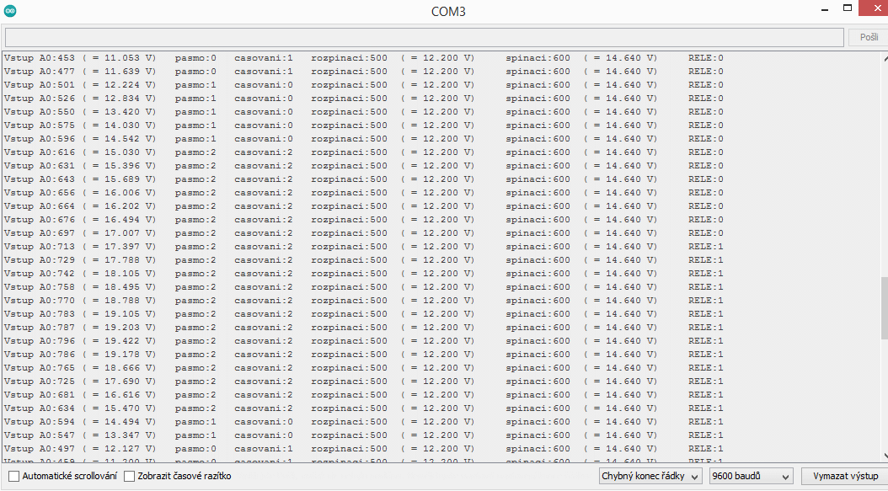
Task: Enable the Automatické scrollování checkbox
Action: [x=13, y=477]
